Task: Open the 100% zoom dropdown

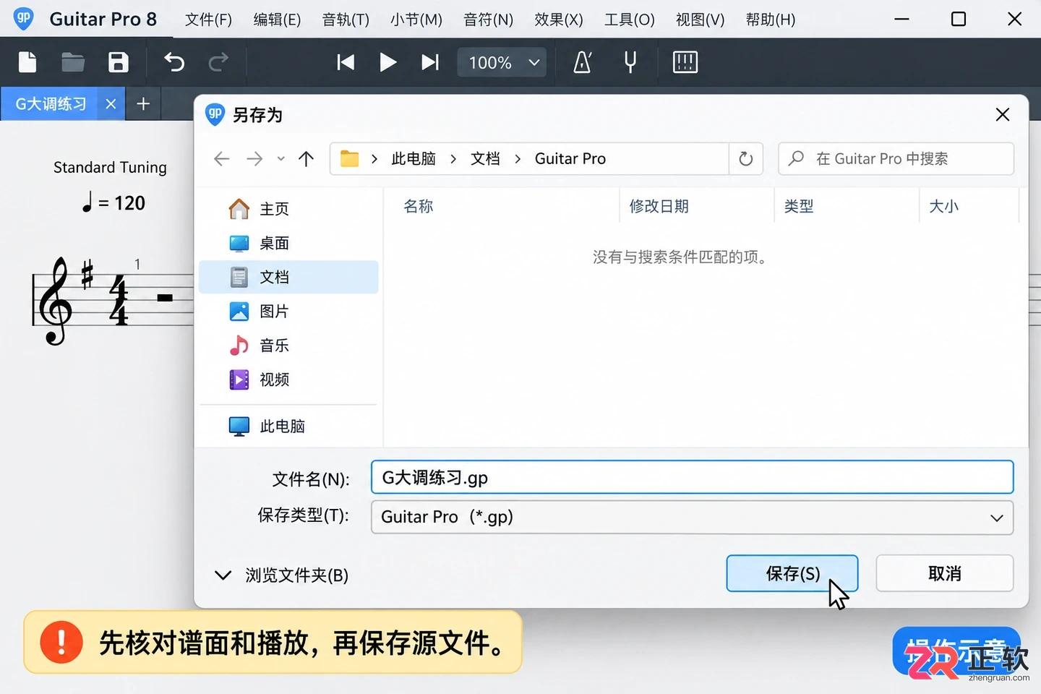Action: point(502,62)
